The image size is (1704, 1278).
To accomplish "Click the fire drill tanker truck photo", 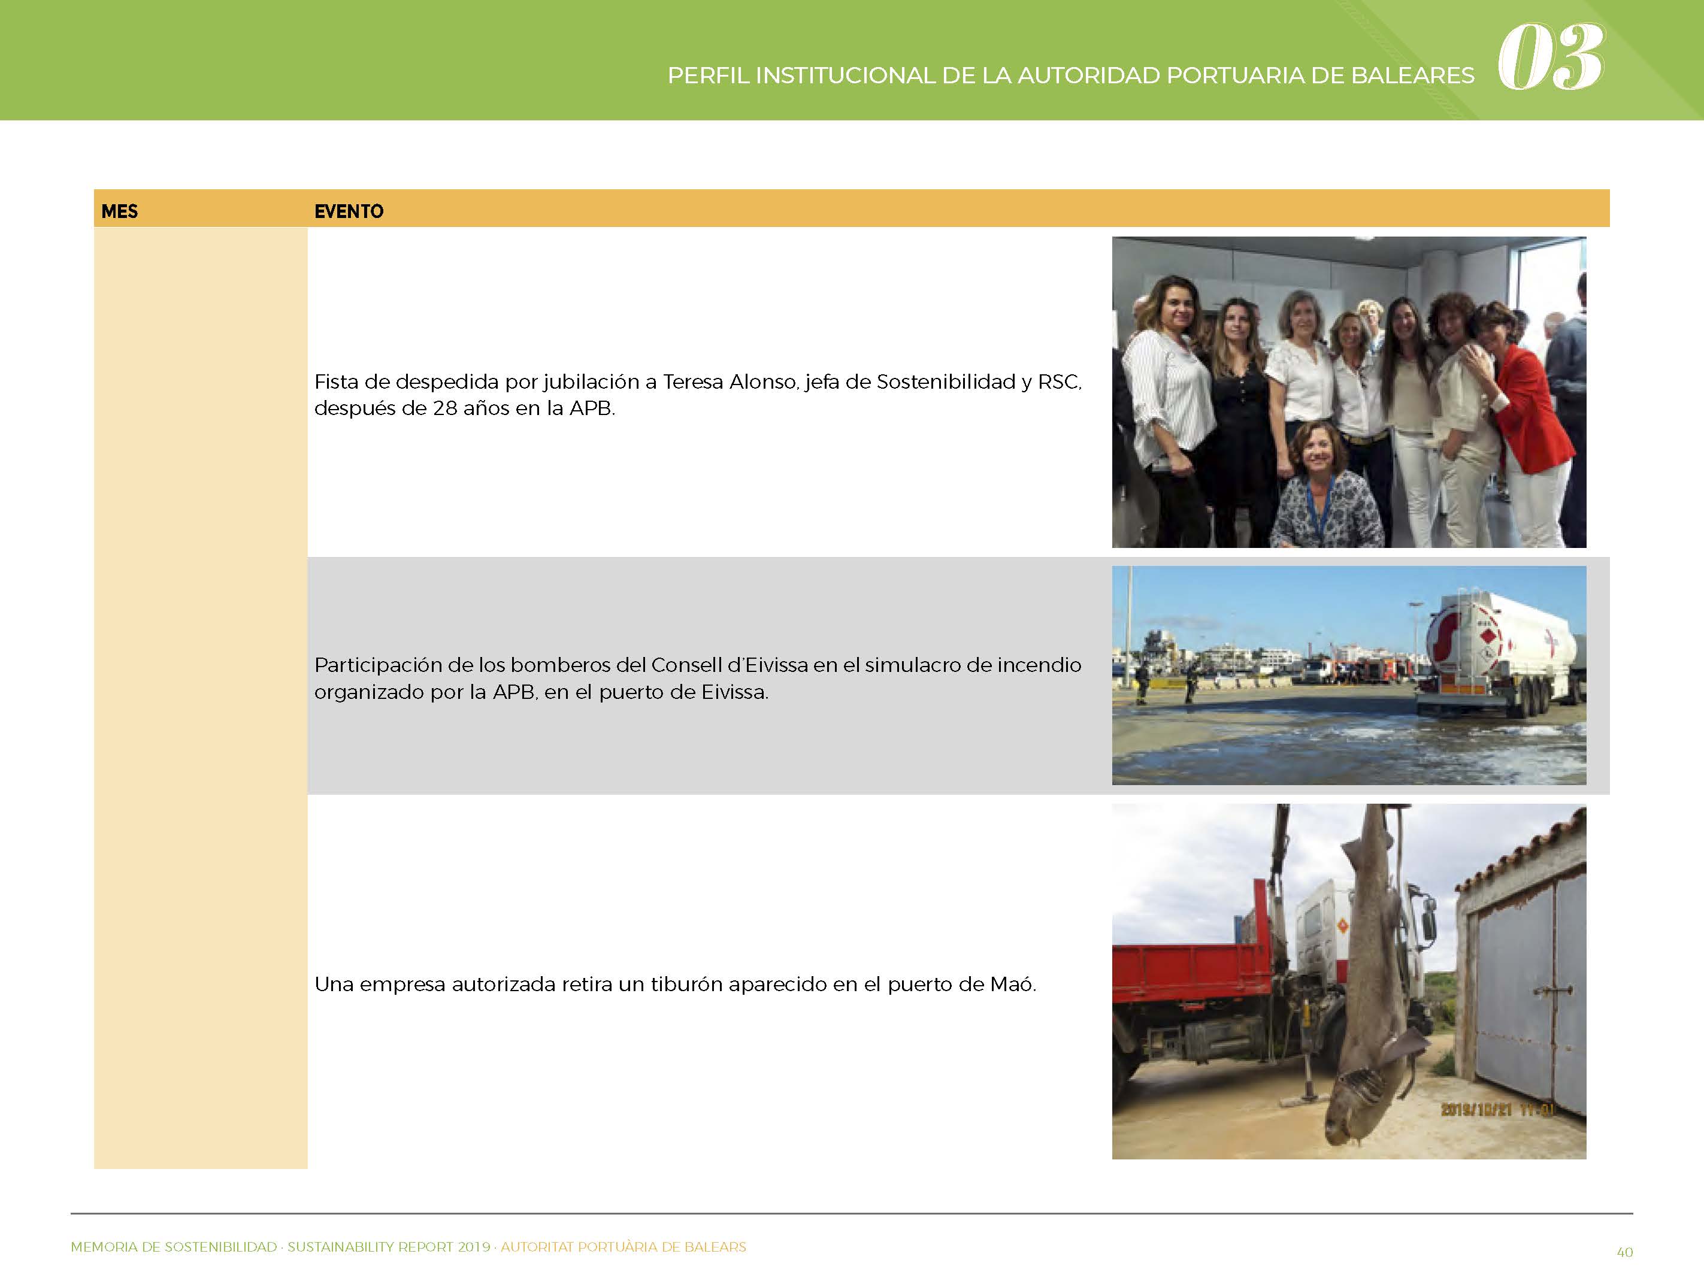I will pyautogui.click(x=1349, y=676).
